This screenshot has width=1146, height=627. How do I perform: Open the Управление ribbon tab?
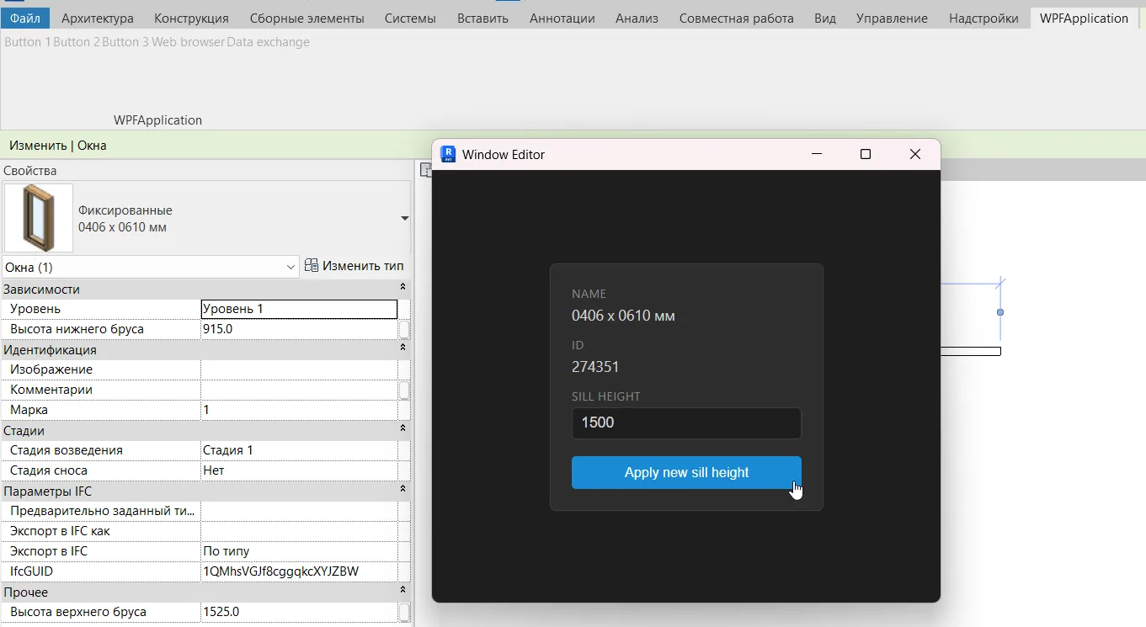tap(892, 18)
